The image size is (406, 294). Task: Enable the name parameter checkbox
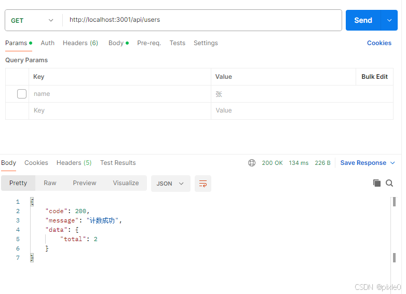[x=22, y=94]
